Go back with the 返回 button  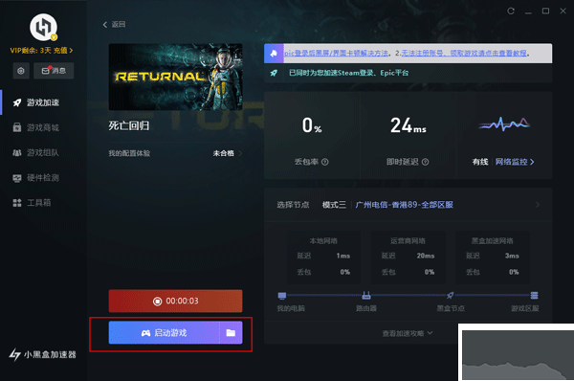point(114,25)
